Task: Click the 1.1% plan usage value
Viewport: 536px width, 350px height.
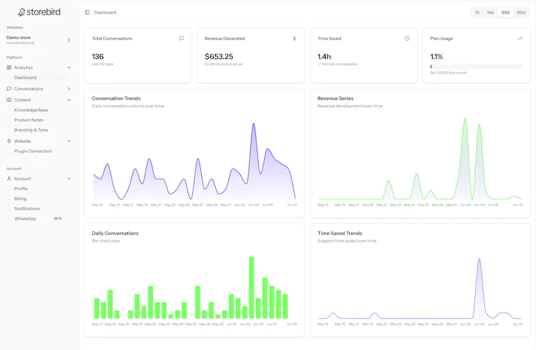Action: (x=437, y=57)
